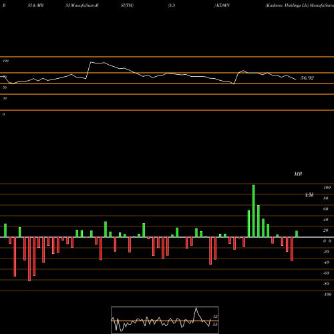The height and width of the screenshot is (334, 334).
Task: Open the mini overview chart thumbnail
Action: pyautogui.click(x=165, y=320)
